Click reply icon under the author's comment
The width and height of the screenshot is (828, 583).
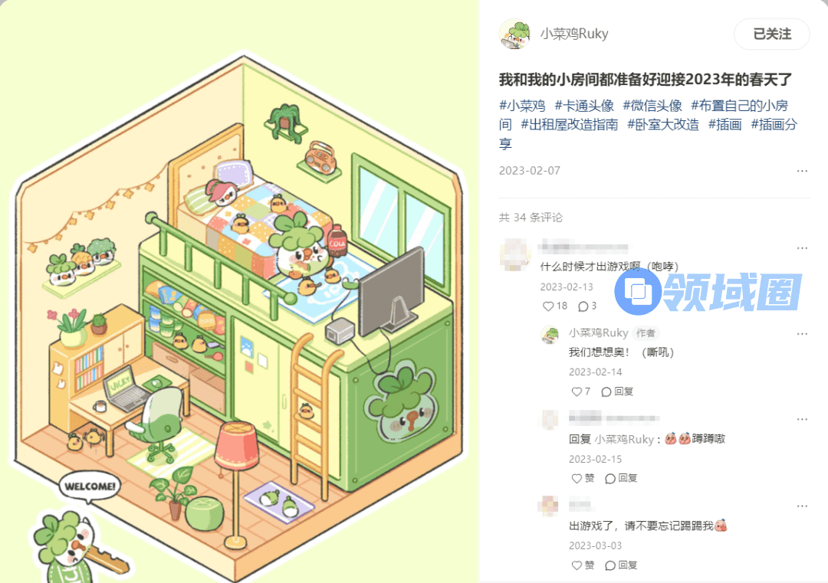point(616,391)
